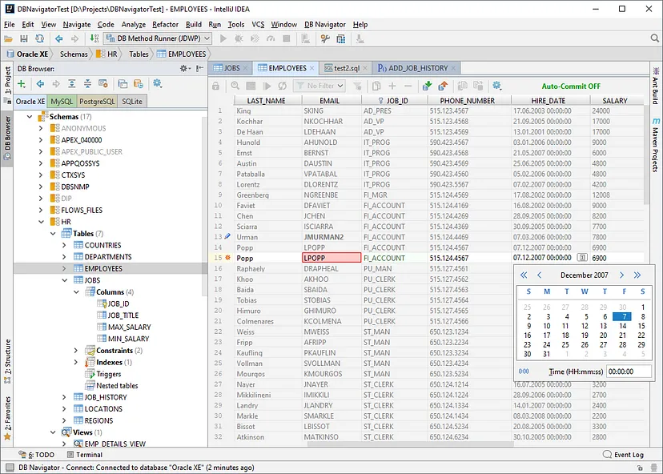Close the EMPLOYEES editor tab
This screenshot has width=663, height=474.
tap(312, 68)
